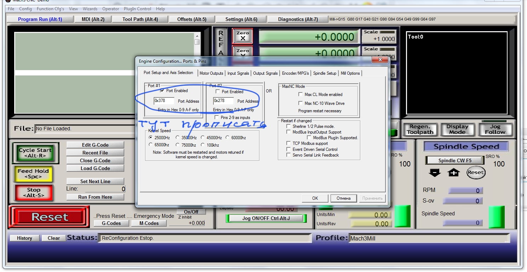Enable Port #2 Port Enabled checkbox

(218, 92)
